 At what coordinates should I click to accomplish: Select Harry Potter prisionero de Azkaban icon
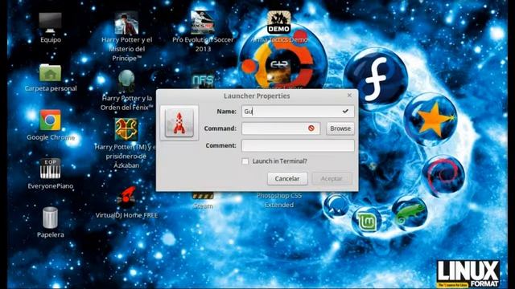coord(126,129)
